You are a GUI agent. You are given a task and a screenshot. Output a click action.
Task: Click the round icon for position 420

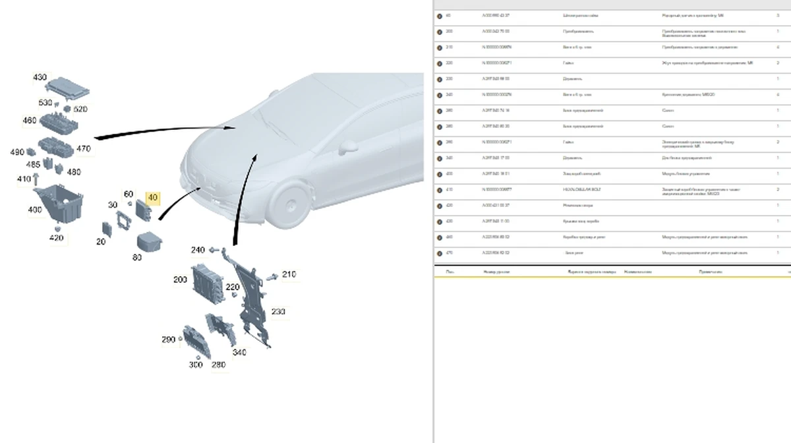coord(440,206)
